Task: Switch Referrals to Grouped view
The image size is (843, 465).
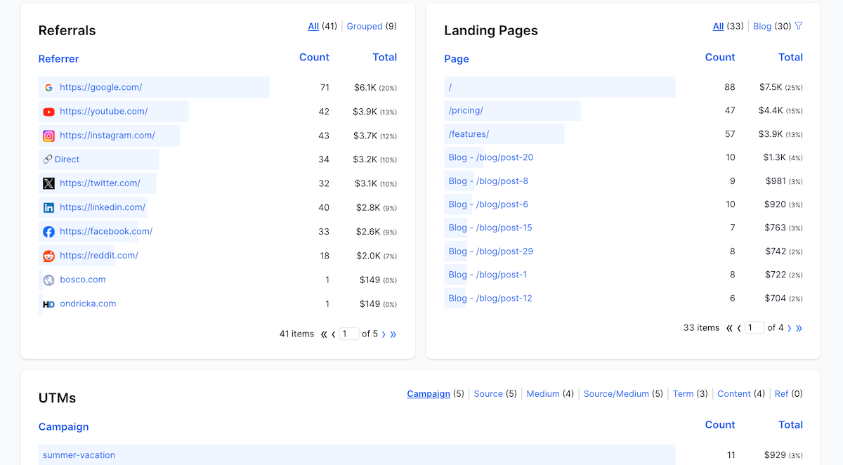Action: pos(365,27)
